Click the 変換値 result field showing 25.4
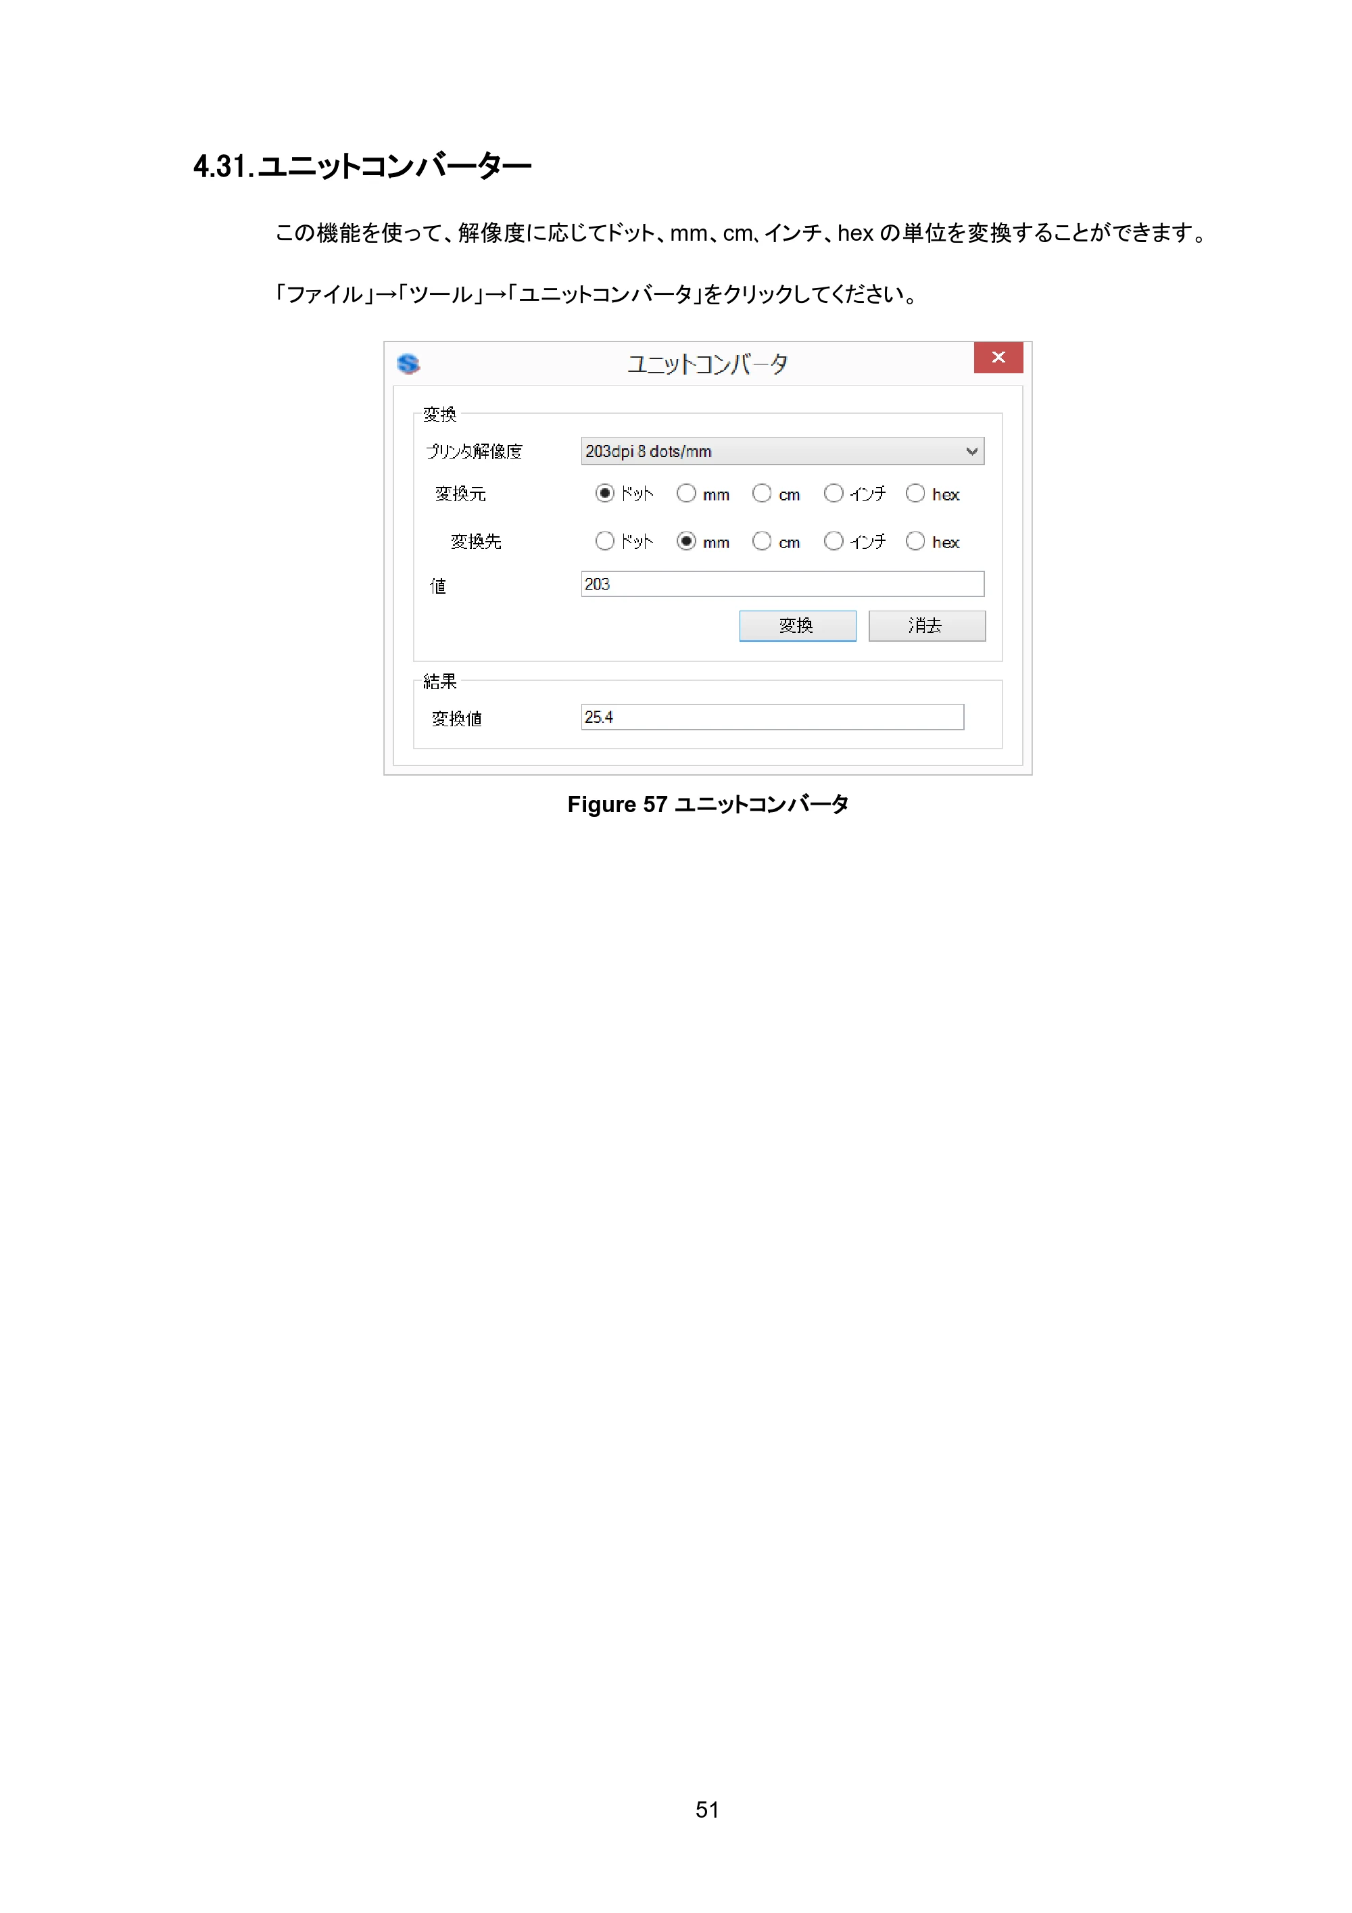Screen dimensions: 1352x1913 pos(771,717)
